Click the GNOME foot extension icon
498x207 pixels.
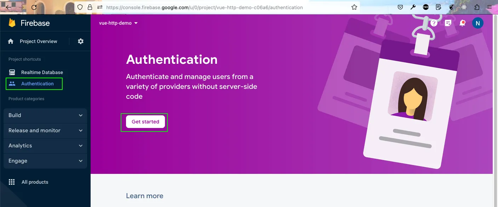[x=451, y=7]
